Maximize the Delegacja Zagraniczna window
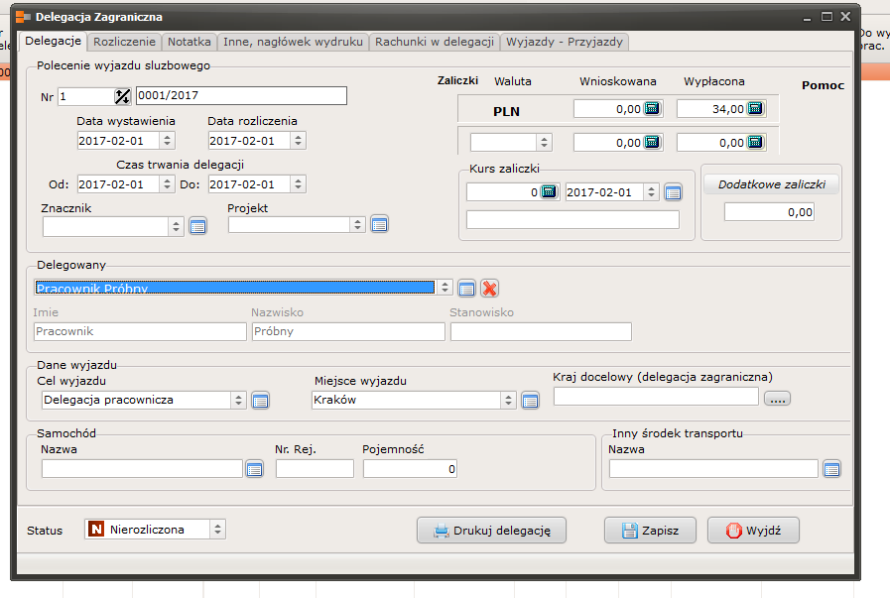Viewport: 890px width, 598px height. 827,17
